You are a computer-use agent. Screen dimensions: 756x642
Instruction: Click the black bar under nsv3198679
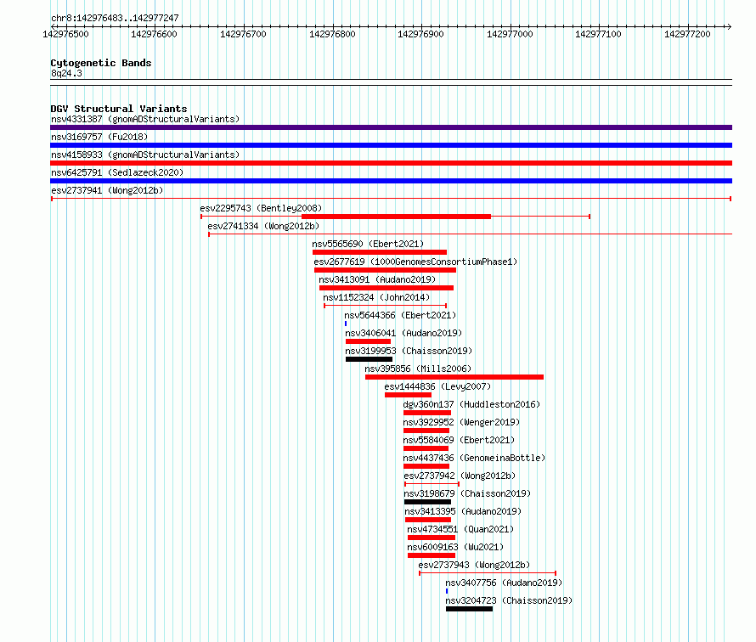[x=427, y=502]
